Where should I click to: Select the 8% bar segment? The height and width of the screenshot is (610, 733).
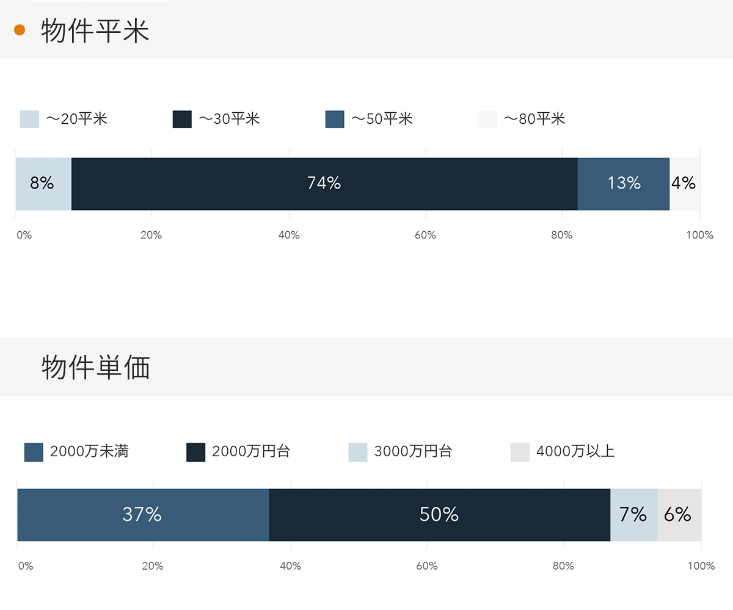[x=43, y=184]
